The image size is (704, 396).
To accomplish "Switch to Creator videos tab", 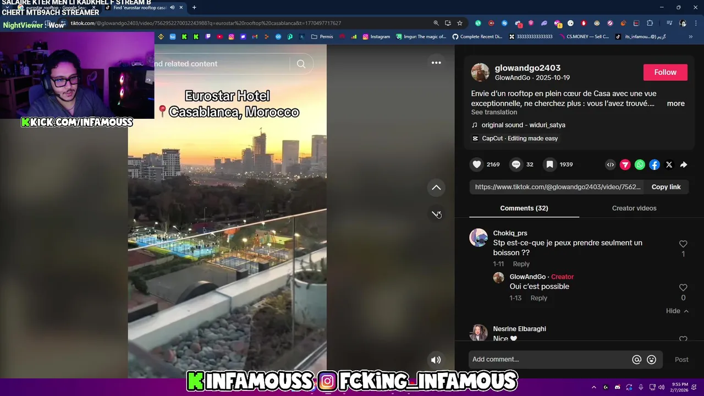I will [634, 208].
